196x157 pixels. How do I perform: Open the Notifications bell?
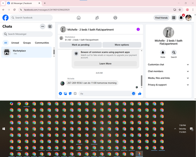click(181, 18)
